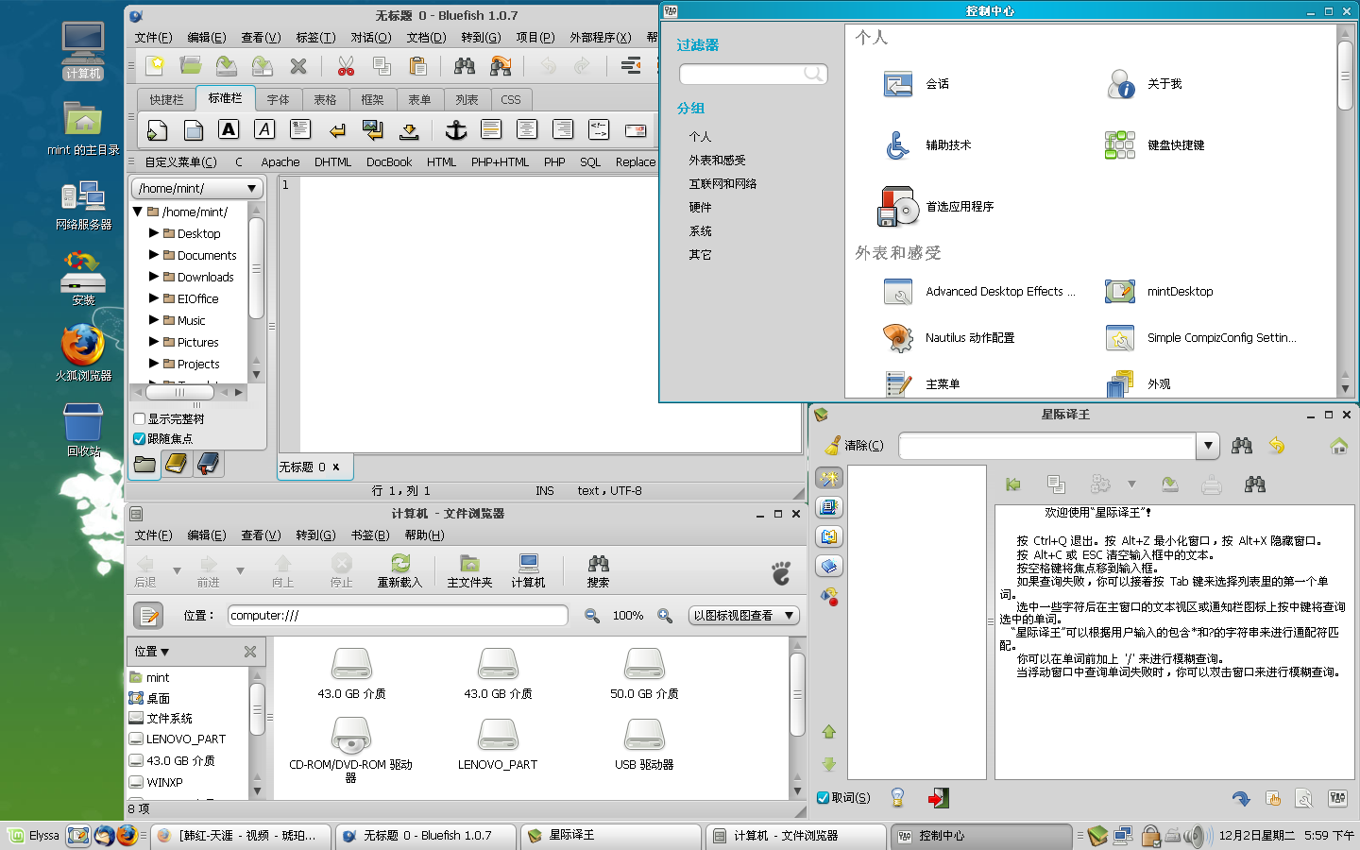Screen dimensions: 1360x850
Task: Click the paste clipboard icon in Bluefish
Action: click(x=417, y=66)
